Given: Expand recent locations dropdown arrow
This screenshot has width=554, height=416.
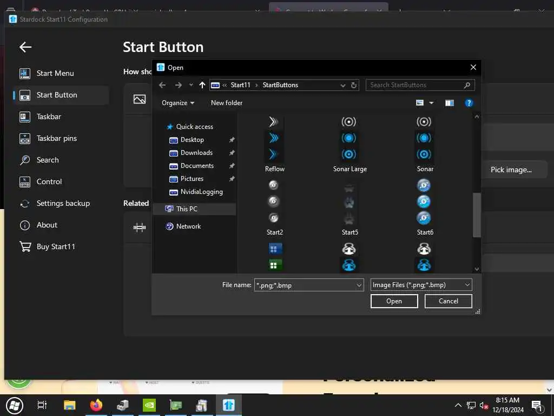Looking at the screenshot, I should pyautogui.click(x=191, y=85).
